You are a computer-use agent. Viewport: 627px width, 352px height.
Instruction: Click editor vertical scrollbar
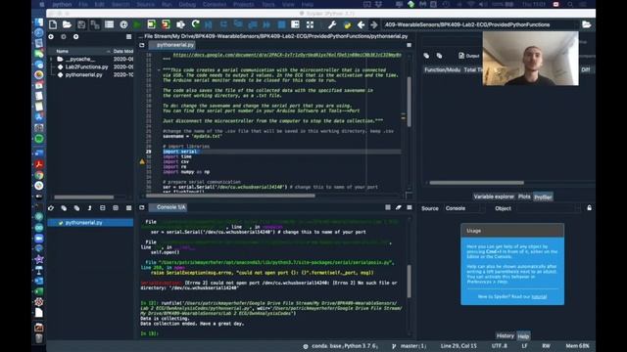[410, 102]
